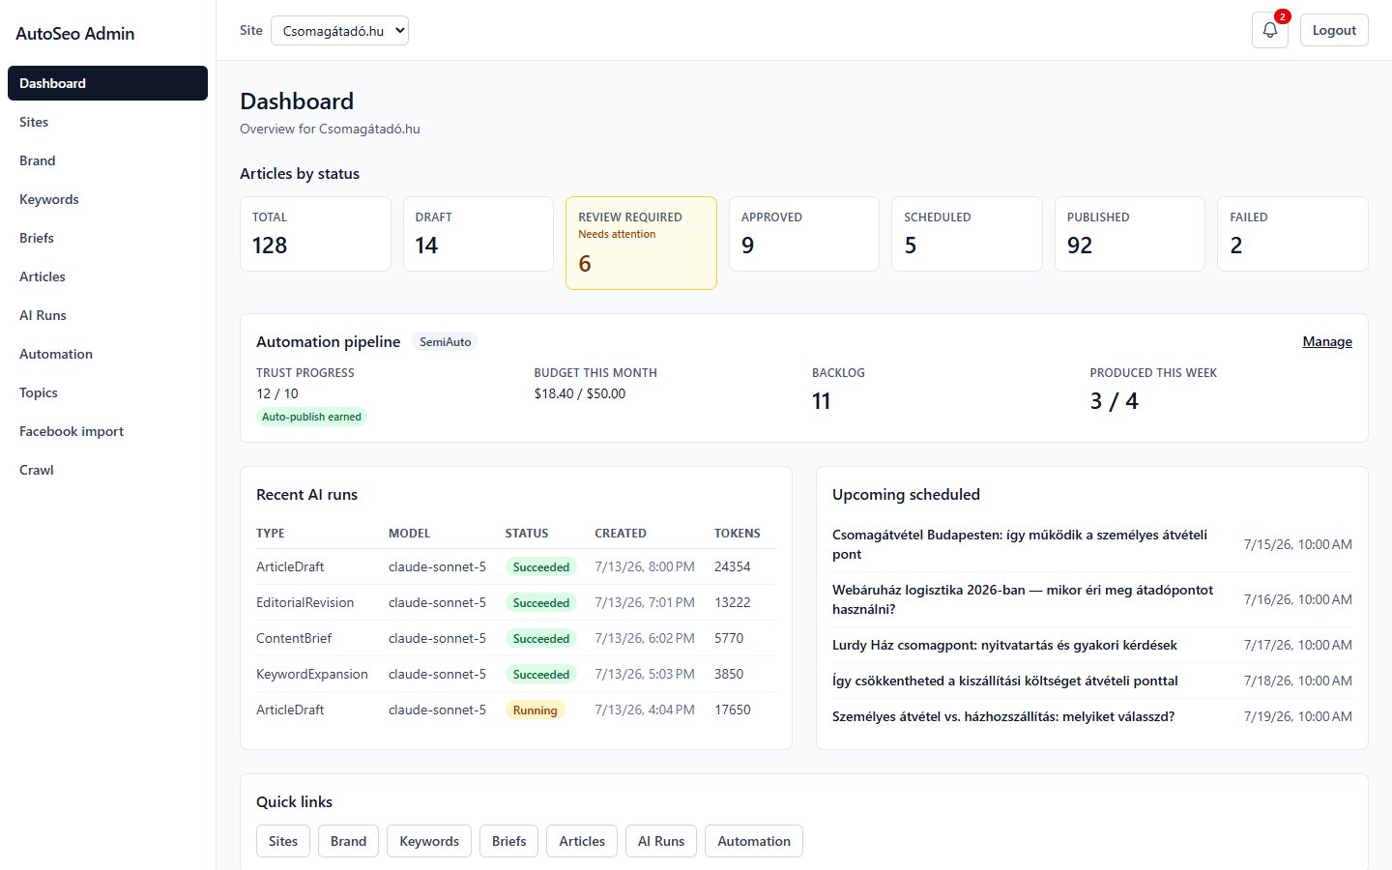Click the 7/15/26, 10:00 AM schedule date

click(x=1298, y=544)
